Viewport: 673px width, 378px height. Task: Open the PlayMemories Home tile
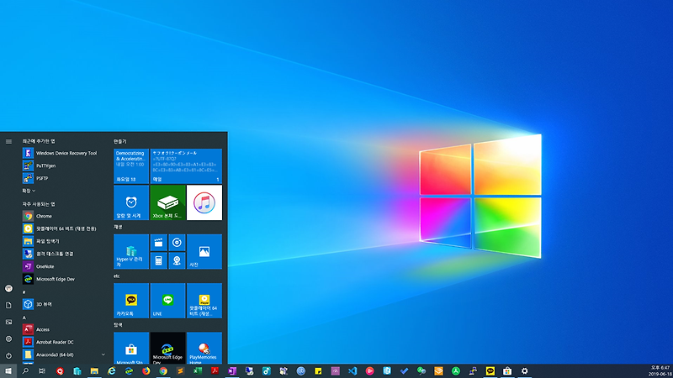(204, 348)
